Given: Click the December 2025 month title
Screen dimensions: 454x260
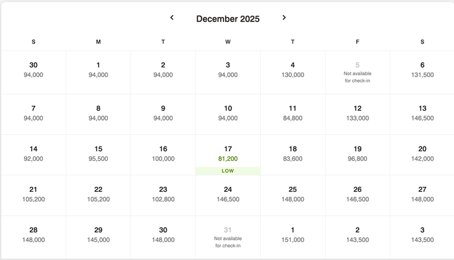Looking at the screenshot, I should [x=228, y=19].
